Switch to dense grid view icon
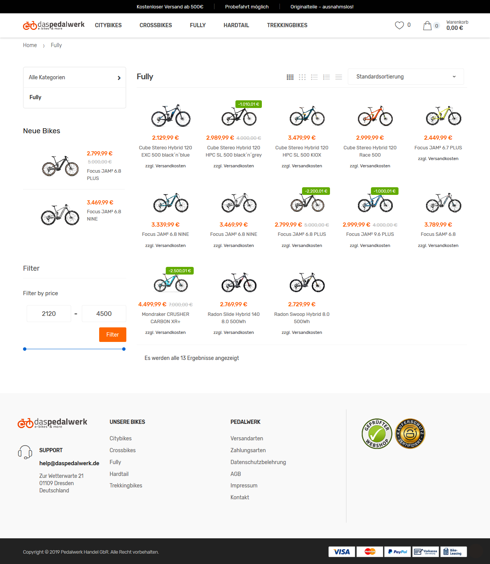The image size is (490, 564). point(290,77)
